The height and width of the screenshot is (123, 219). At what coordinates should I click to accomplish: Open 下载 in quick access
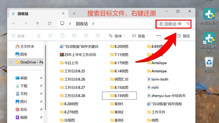(21, 86)
